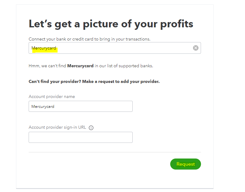Image resolution: width=245 pixels, height=192 pixels.
Task: Click the Account provider sign-in URL label
Action: [57, 127]
